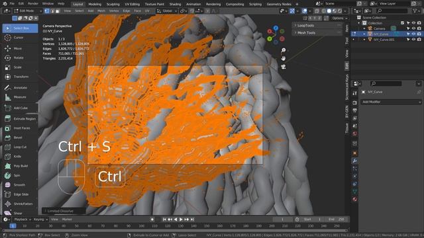Pick the Move tool
The width and height of the screenshot is (424, 238).
20,48
